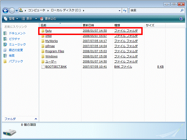Screen dimensions: 187x140
Task: Expand arrow before コンピュータ breadcrumb
Action: pyautogui.click(x=25, y=11)
